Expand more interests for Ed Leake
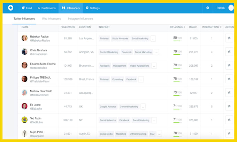Image resolution: width=237 pixels, height=142 pixels. point(143,107)
